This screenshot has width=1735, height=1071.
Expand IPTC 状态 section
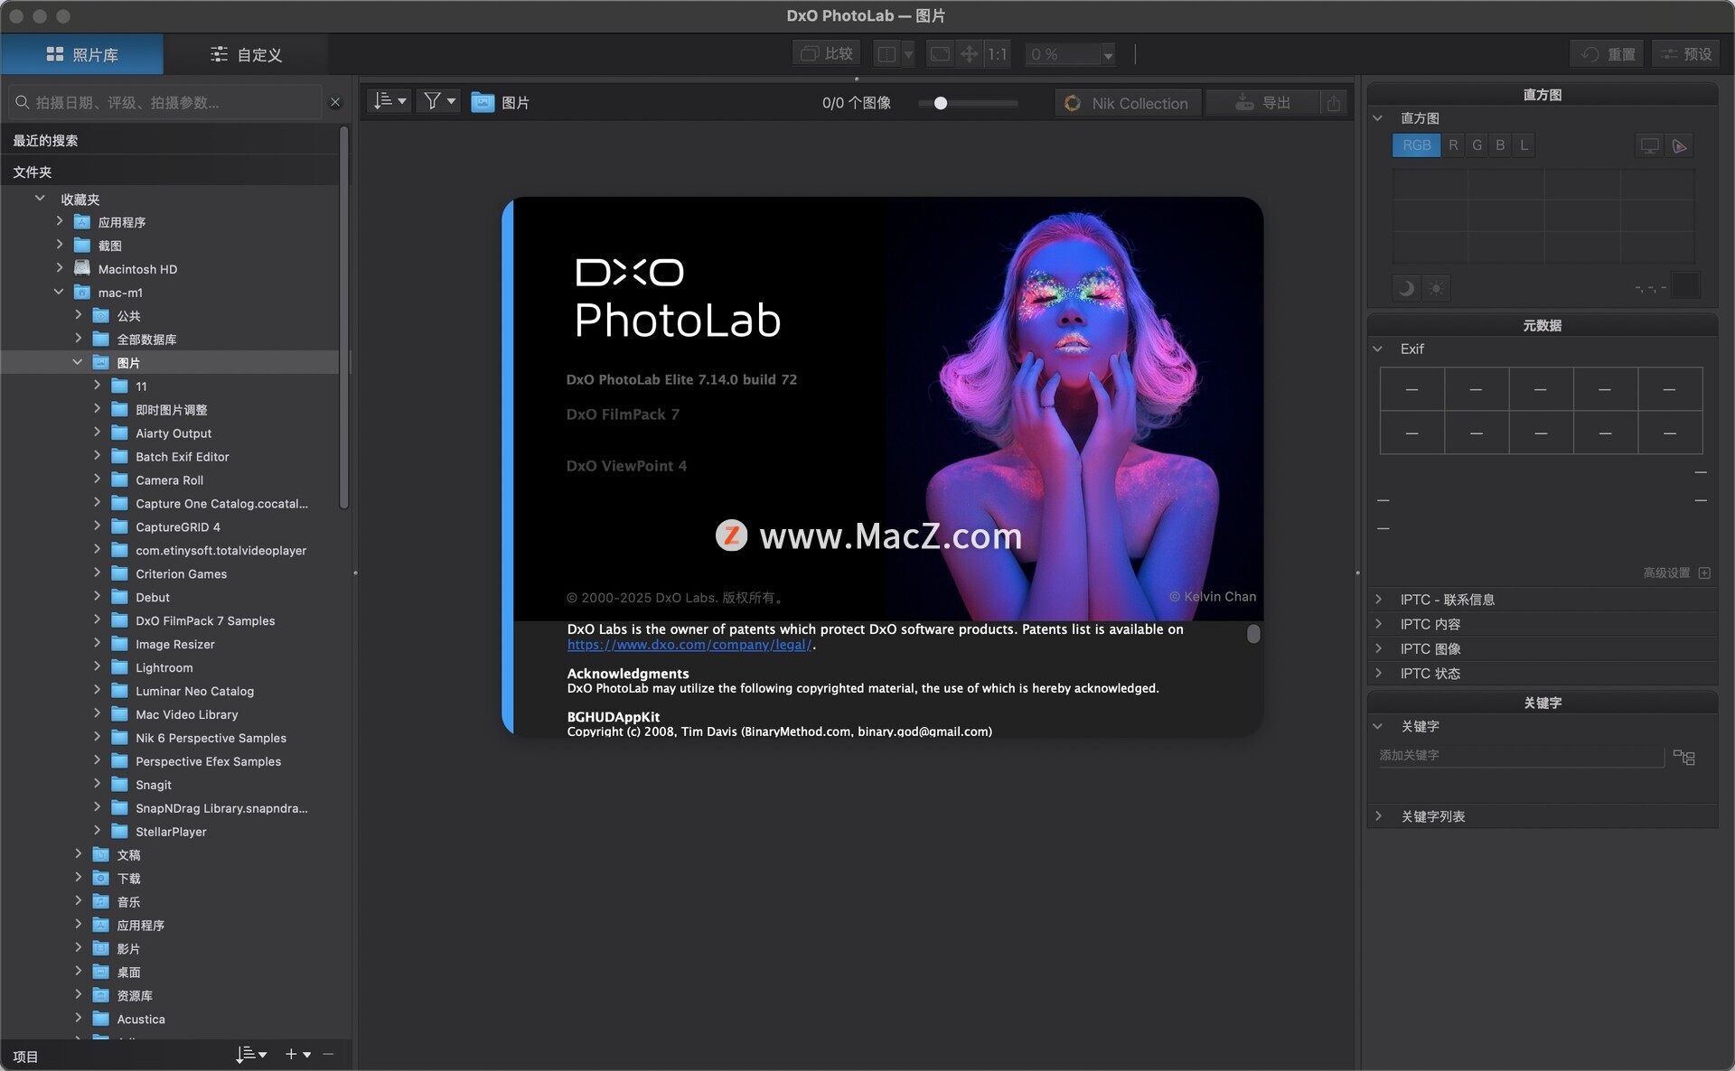1378,673
